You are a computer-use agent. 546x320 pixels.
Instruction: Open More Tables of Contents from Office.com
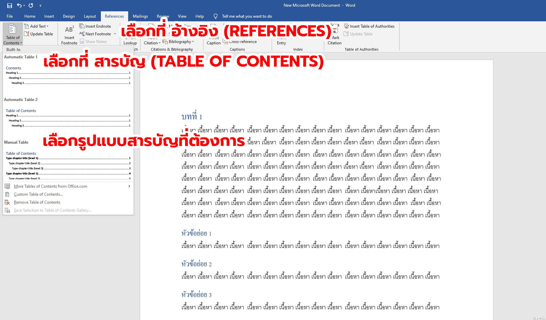tap(68, 186)
